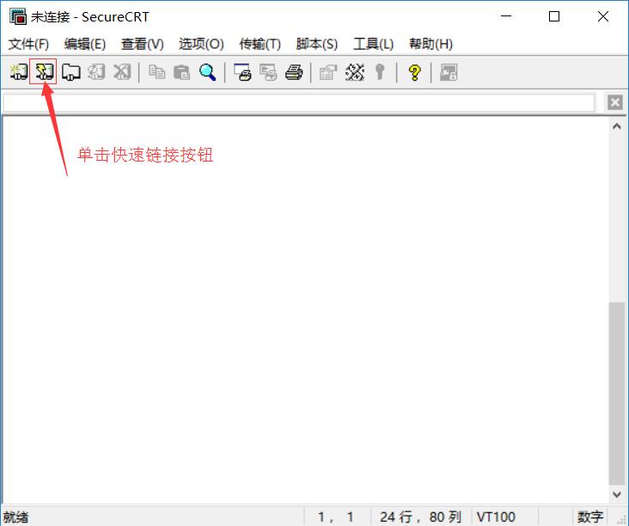
Task: Click the Reconnect session toolbar icon
Action: click(96, 72)
